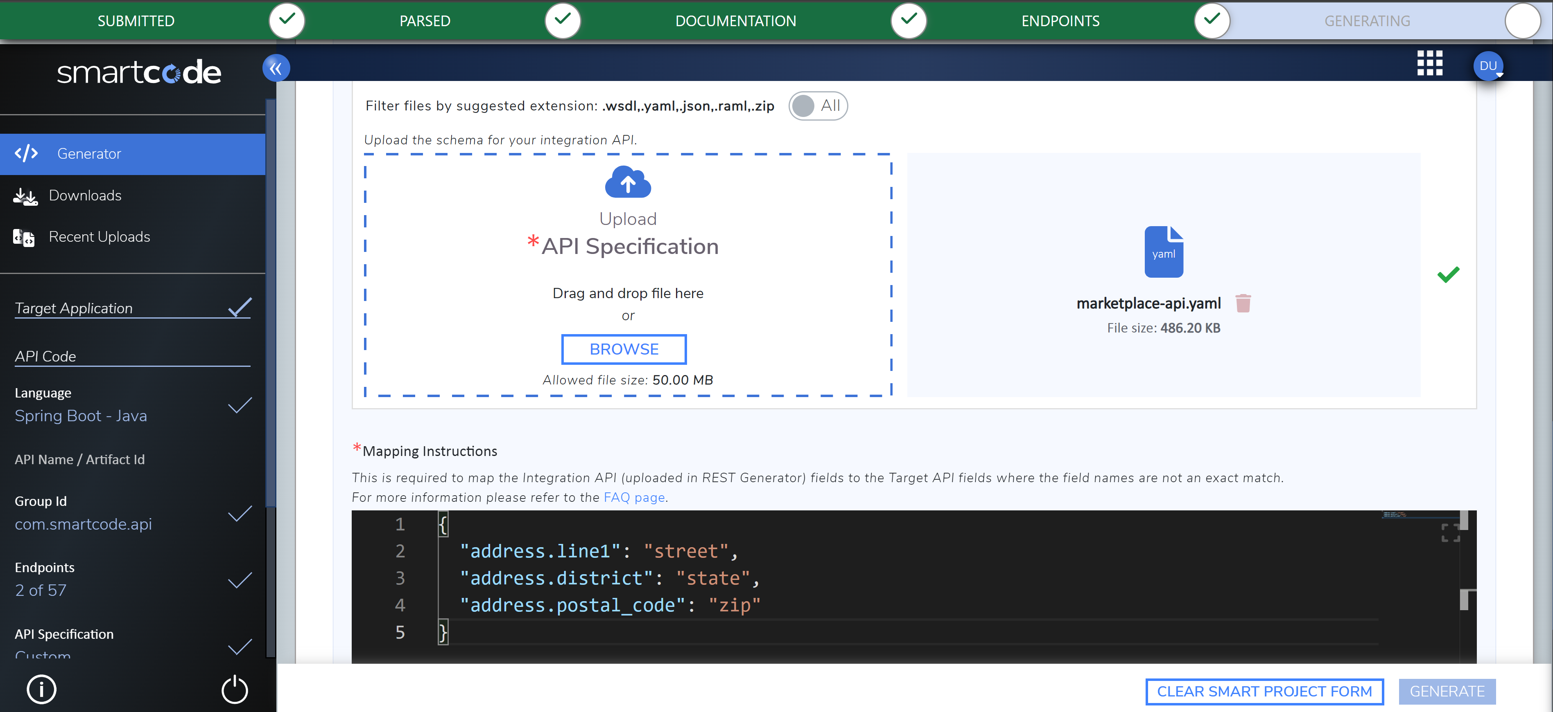Click the PARSED step checkmark circle

[563, 21]
